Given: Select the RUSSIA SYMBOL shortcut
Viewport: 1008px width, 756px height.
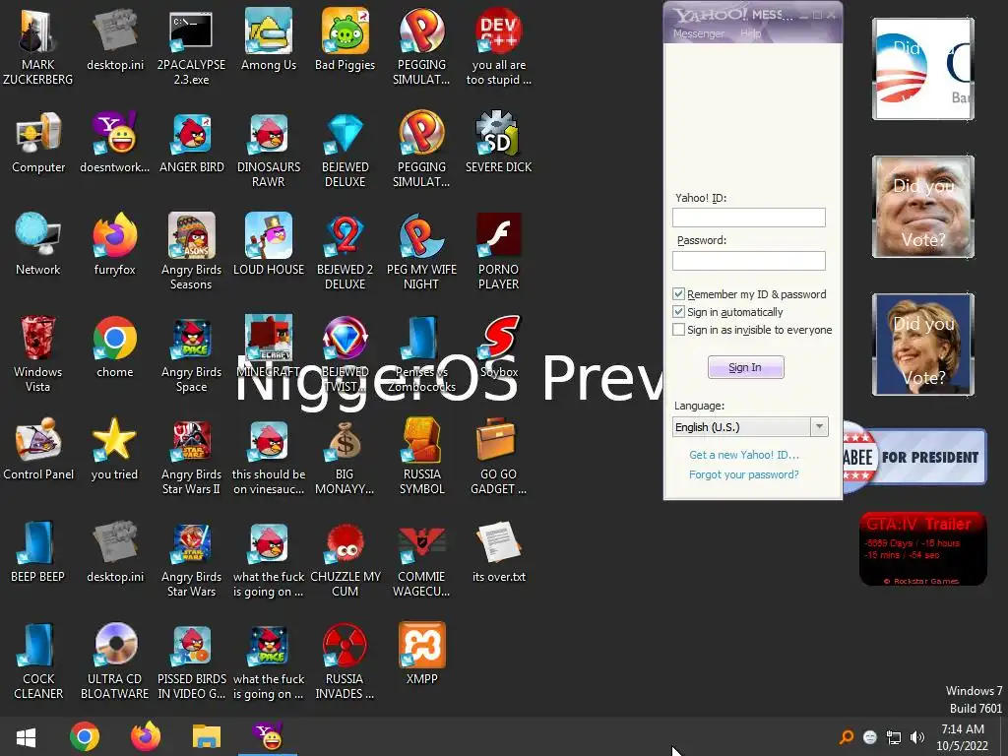Looking at the screenshot, I should pos(421,457).
